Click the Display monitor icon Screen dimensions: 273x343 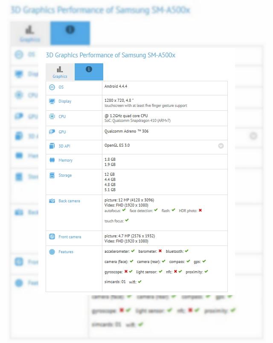pyautogui.click(x=52, y=101)
